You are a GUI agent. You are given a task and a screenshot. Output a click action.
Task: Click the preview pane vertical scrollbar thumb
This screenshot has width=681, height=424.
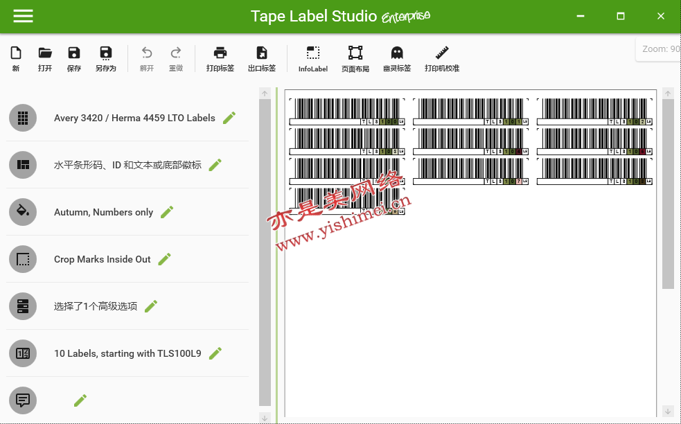pyautogui.click(x=668, y=194)
